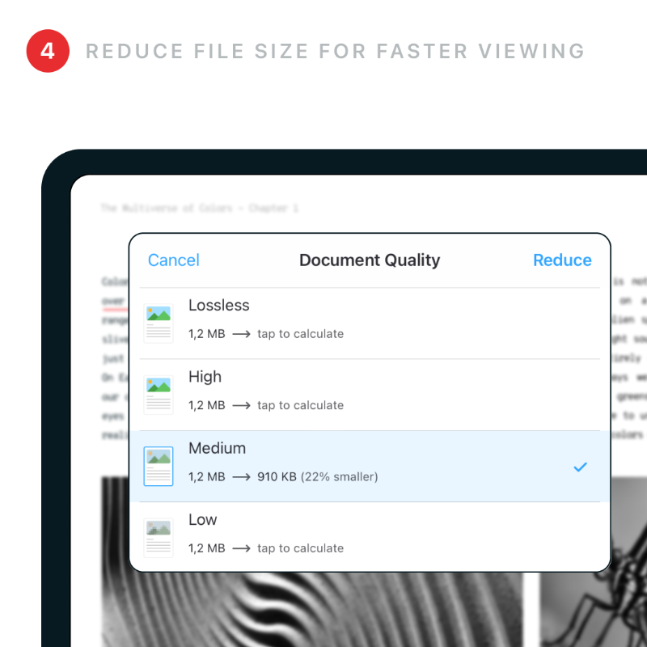Click the Lossless document preview icon
This screenshot has width=647, height=647.
(x=159, y=323)
